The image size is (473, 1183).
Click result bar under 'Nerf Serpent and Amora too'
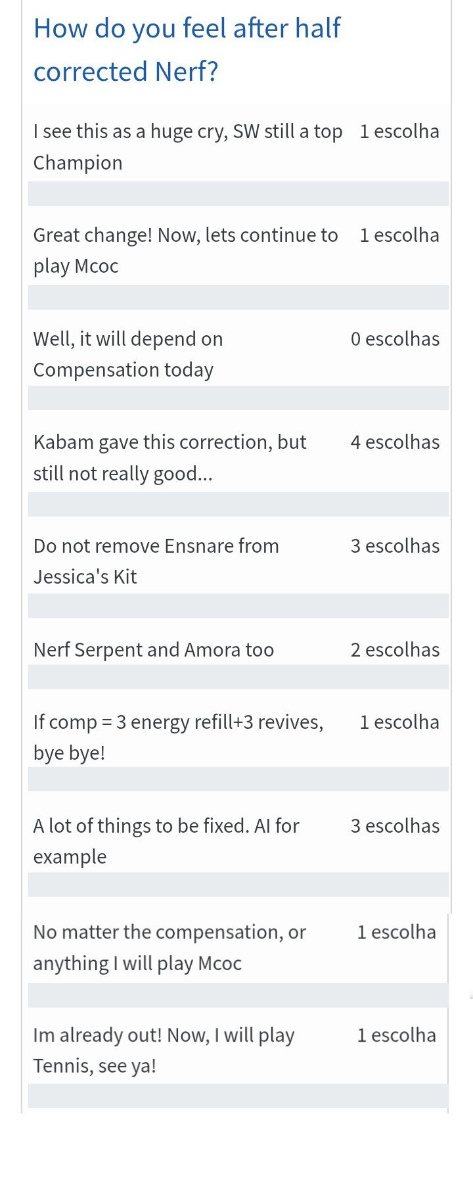238,677
